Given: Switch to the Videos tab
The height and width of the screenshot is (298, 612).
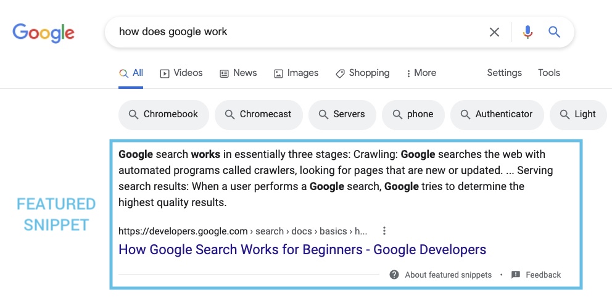Looking at the screenshot, I should [x=181, y=73].
